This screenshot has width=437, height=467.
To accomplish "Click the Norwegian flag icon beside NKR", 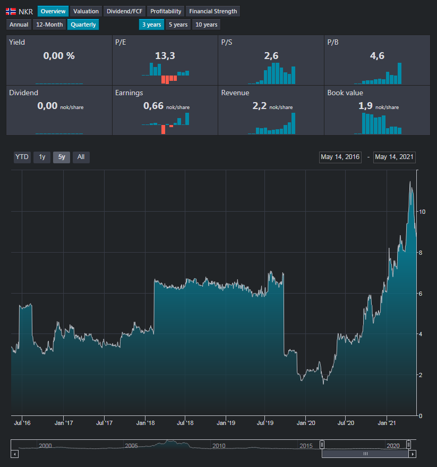I will [x=11, y=11].
